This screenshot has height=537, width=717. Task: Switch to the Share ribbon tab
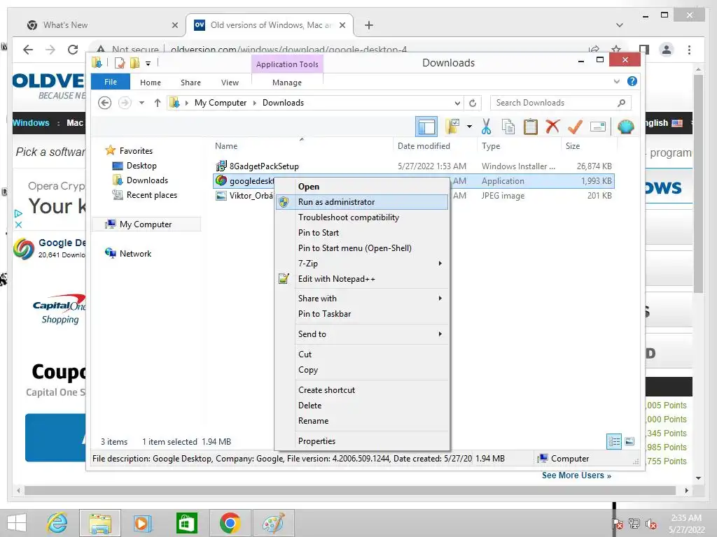tap(190, 83)
